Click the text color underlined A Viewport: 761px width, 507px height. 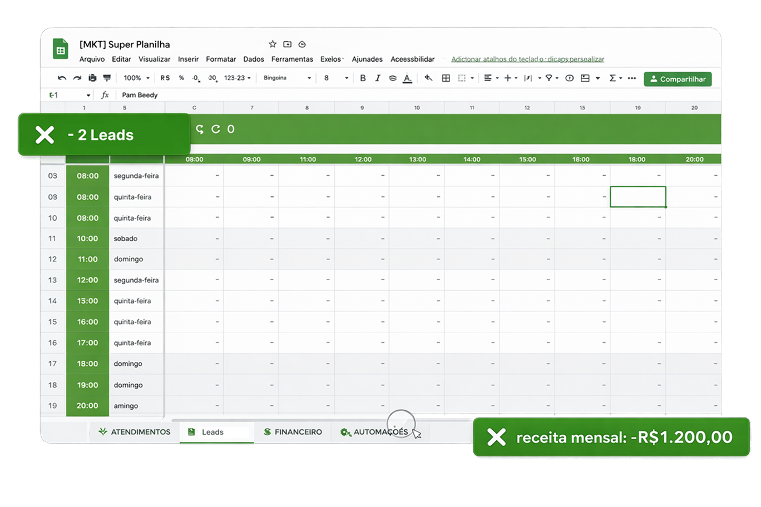(x=407, y=78)
